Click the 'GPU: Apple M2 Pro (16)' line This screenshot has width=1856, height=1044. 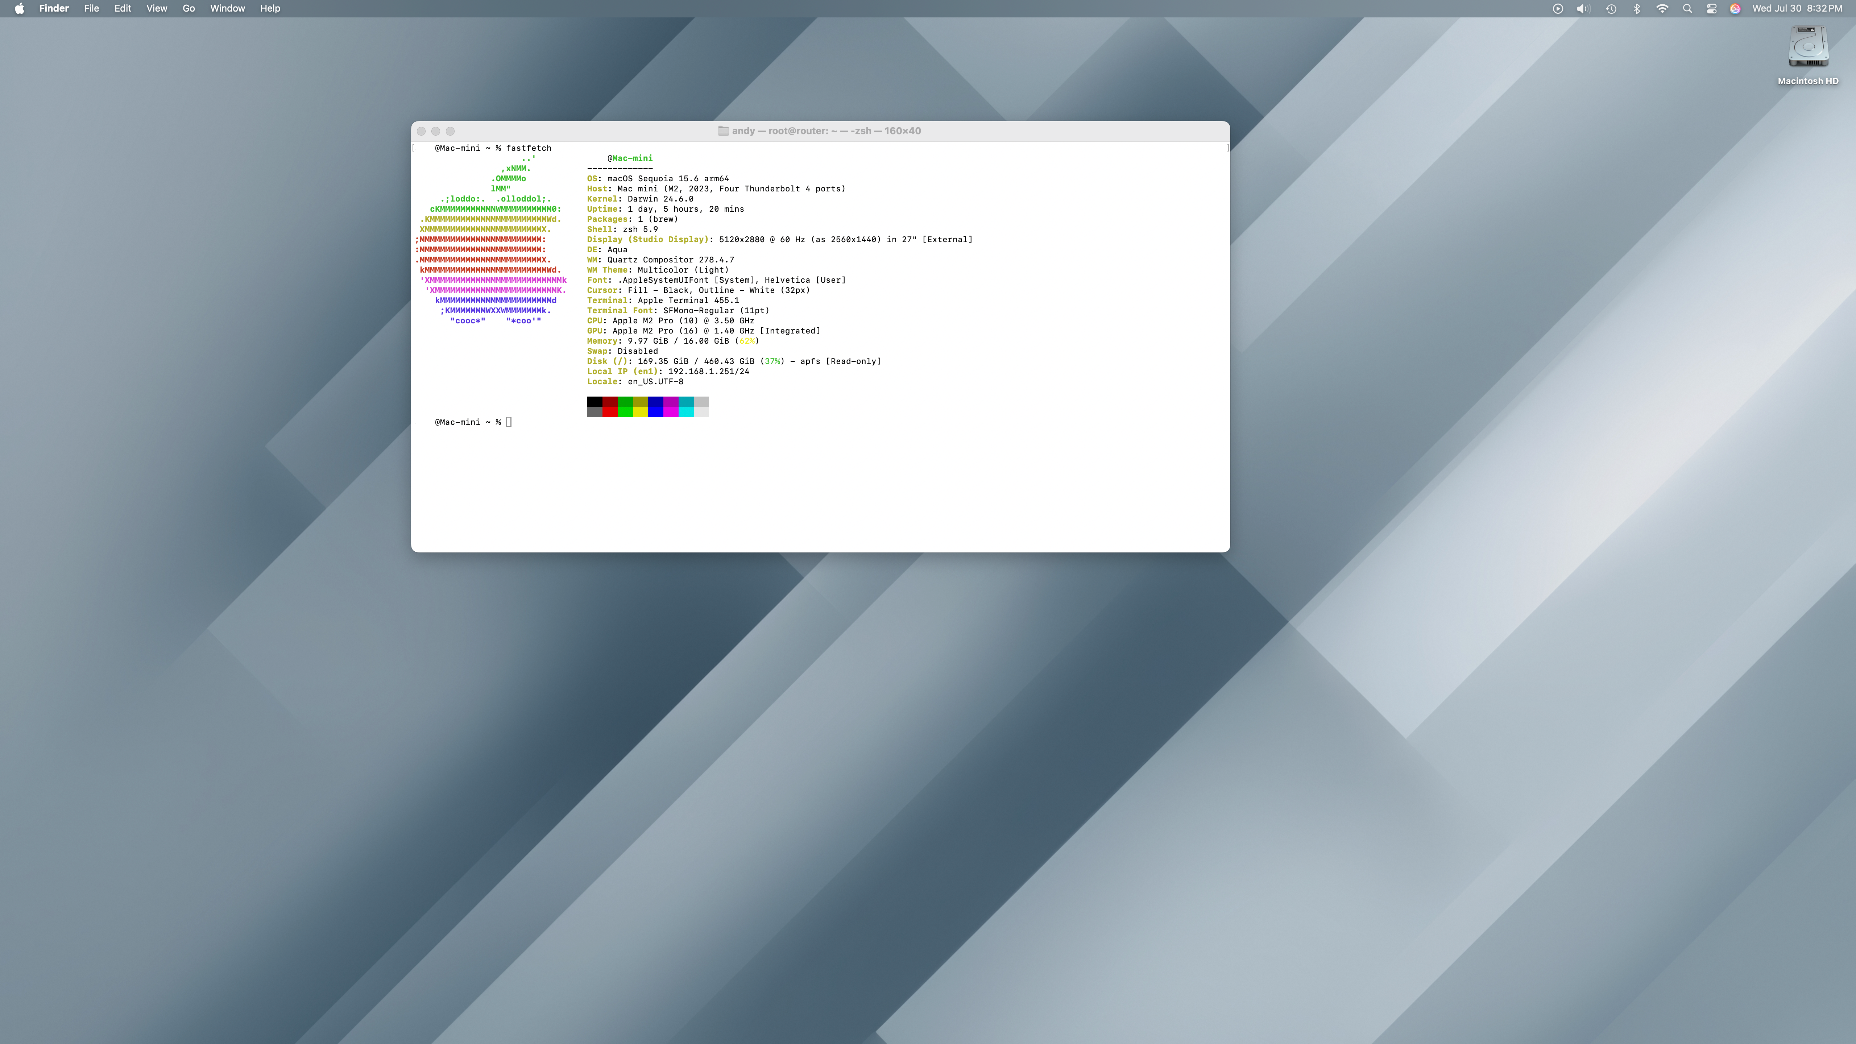click(x=703, y=331)
